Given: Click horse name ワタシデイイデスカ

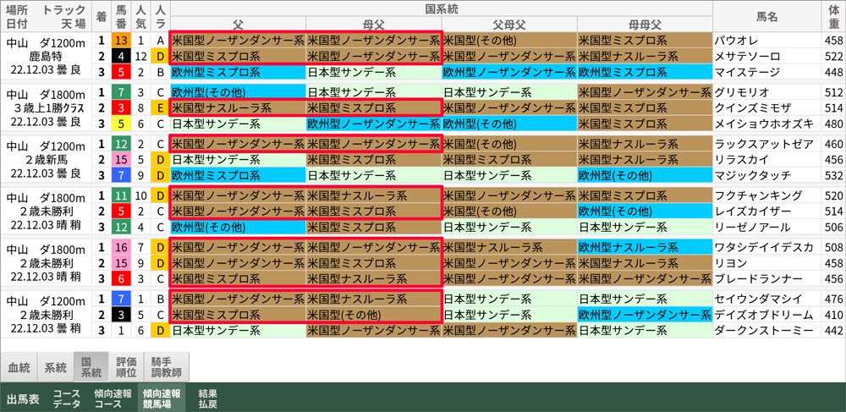Looking at the screenshot, I should pyautogui.click(x=763, y=248).
